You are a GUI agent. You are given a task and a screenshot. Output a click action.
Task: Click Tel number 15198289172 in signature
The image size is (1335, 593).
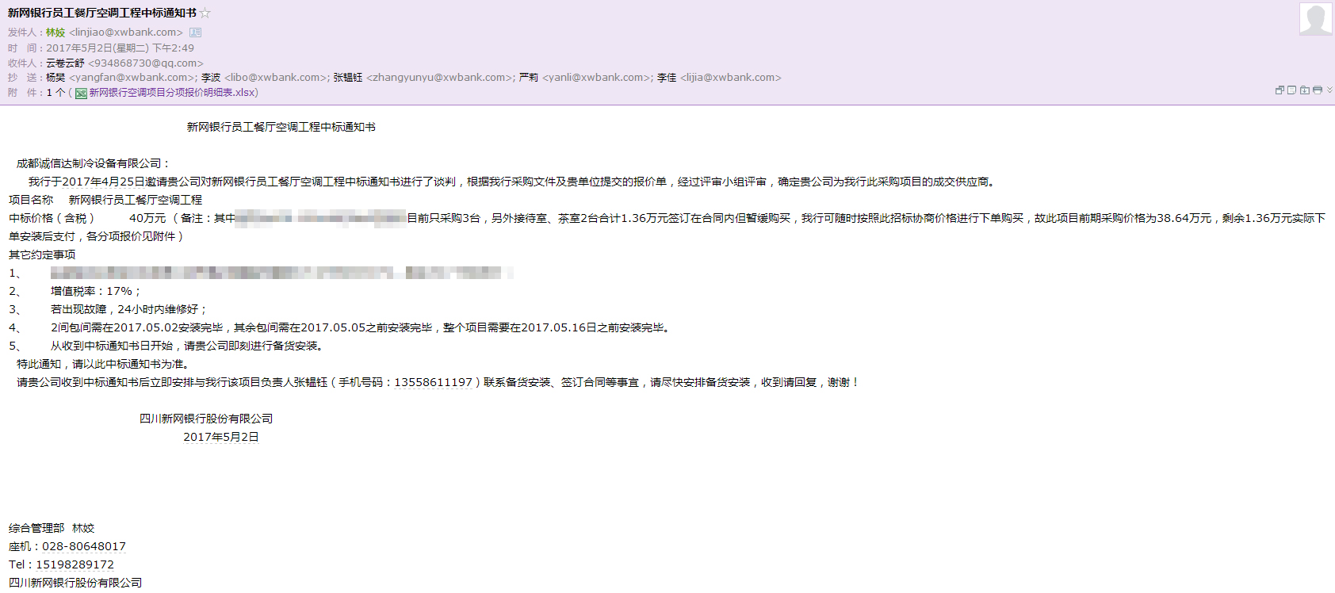[75, 564]
